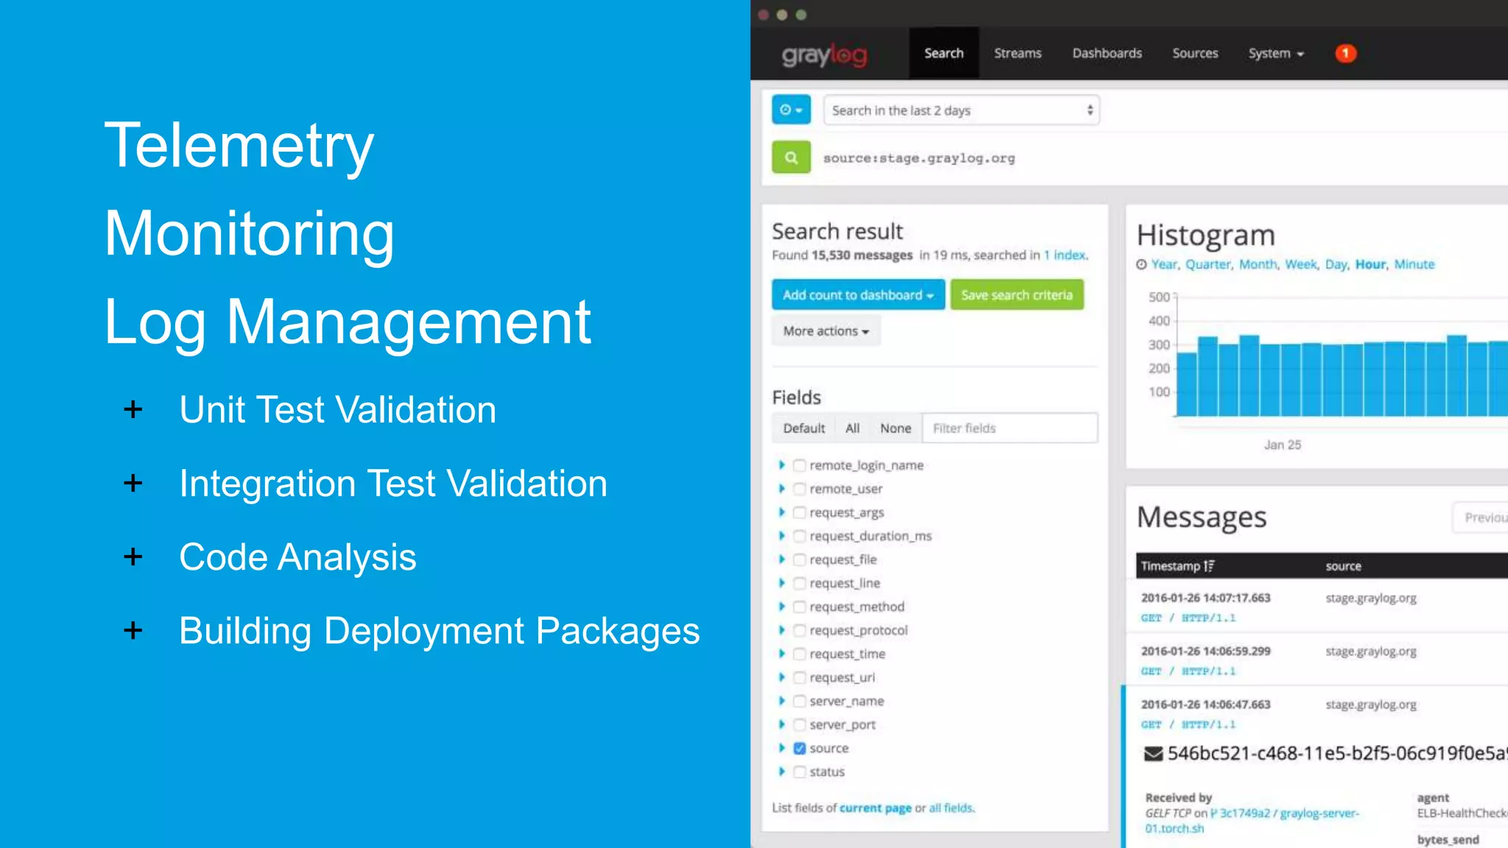Set histogram resolution to Quarter
1508x848 pixels.
pos(1207,264)
